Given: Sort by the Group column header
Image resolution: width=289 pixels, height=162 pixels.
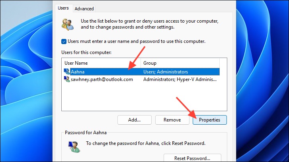Looking at the screenshot, I should pos(180,63).
